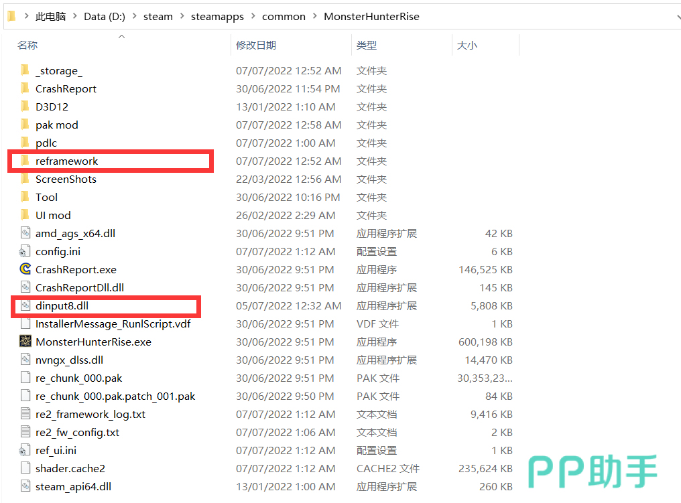Click the ScreenShots folder icon
The width and height of the screenshot is (681, 503).
coord(25,179)
